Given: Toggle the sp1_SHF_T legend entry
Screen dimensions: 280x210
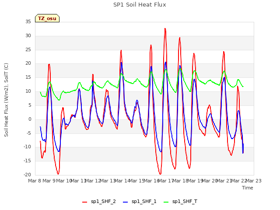Looking at the screenshot, I should pos(180,202).
